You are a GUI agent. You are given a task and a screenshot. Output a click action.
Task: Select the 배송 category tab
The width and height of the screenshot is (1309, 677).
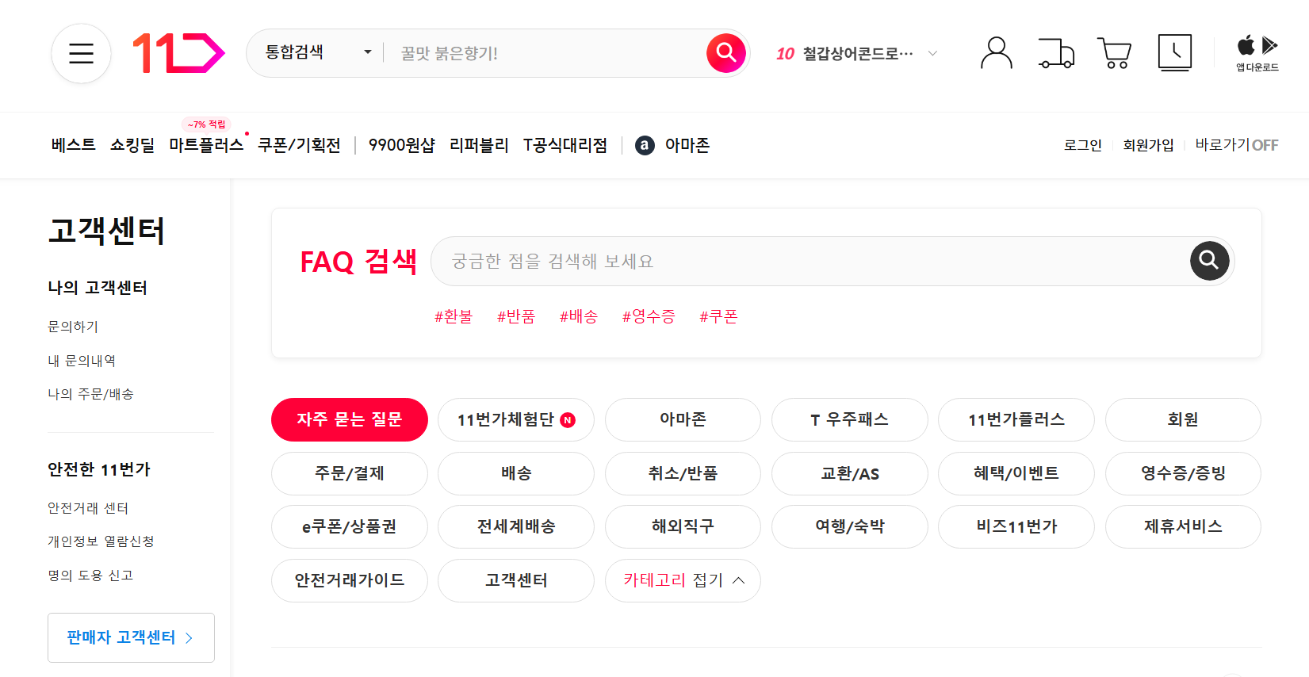[x=516, y=473]
